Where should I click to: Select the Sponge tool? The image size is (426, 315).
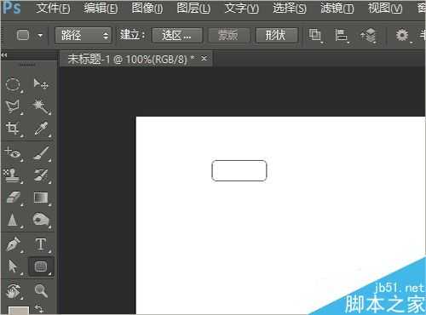click(41, 220)
